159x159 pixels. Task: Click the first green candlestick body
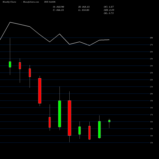[x=10, y=64]
